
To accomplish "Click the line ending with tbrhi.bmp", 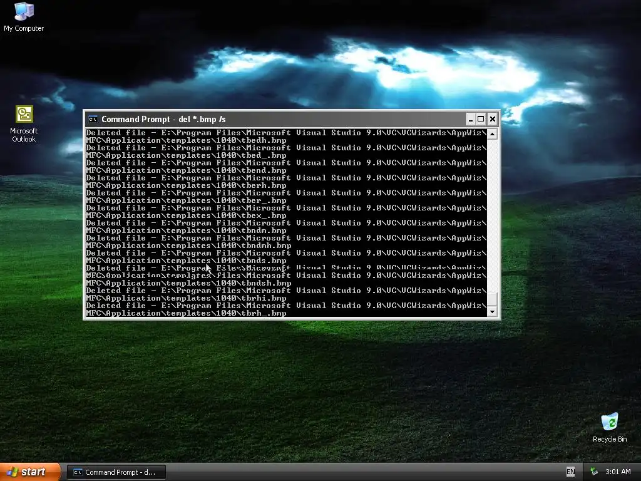I will coord(186,298).
